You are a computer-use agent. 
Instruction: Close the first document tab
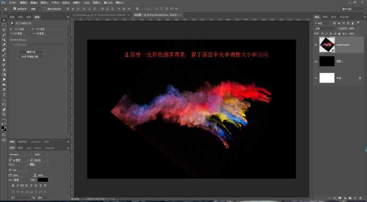[129, 15]
